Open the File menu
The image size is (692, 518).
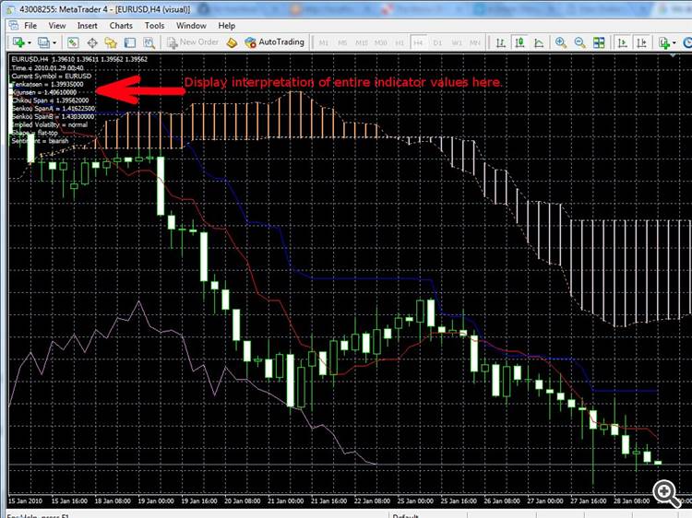tap(30, 26)
